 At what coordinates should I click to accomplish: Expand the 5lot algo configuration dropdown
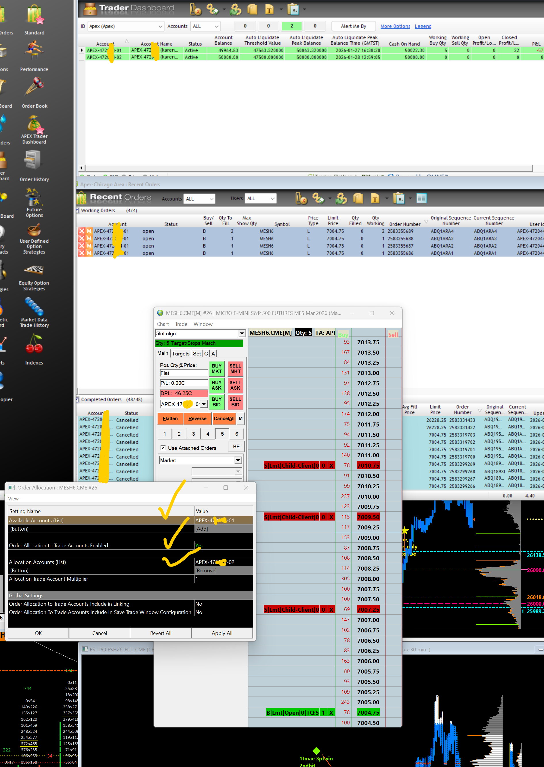pyautogui.click(x=242, y=333)
